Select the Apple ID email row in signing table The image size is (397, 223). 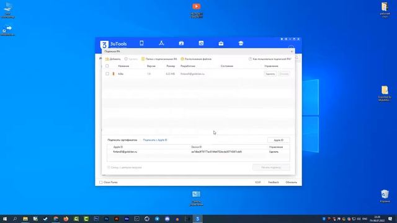(x=125, y=152)
